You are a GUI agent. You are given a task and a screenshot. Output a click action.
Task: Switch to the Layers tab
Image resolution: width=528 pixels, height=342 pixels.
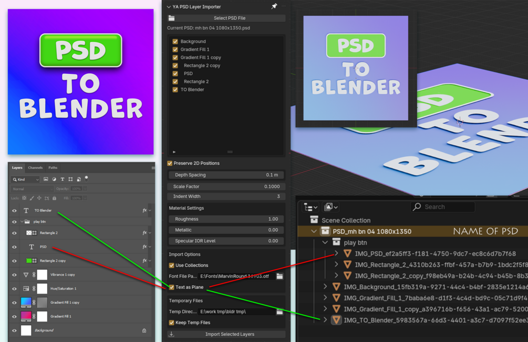17,167
